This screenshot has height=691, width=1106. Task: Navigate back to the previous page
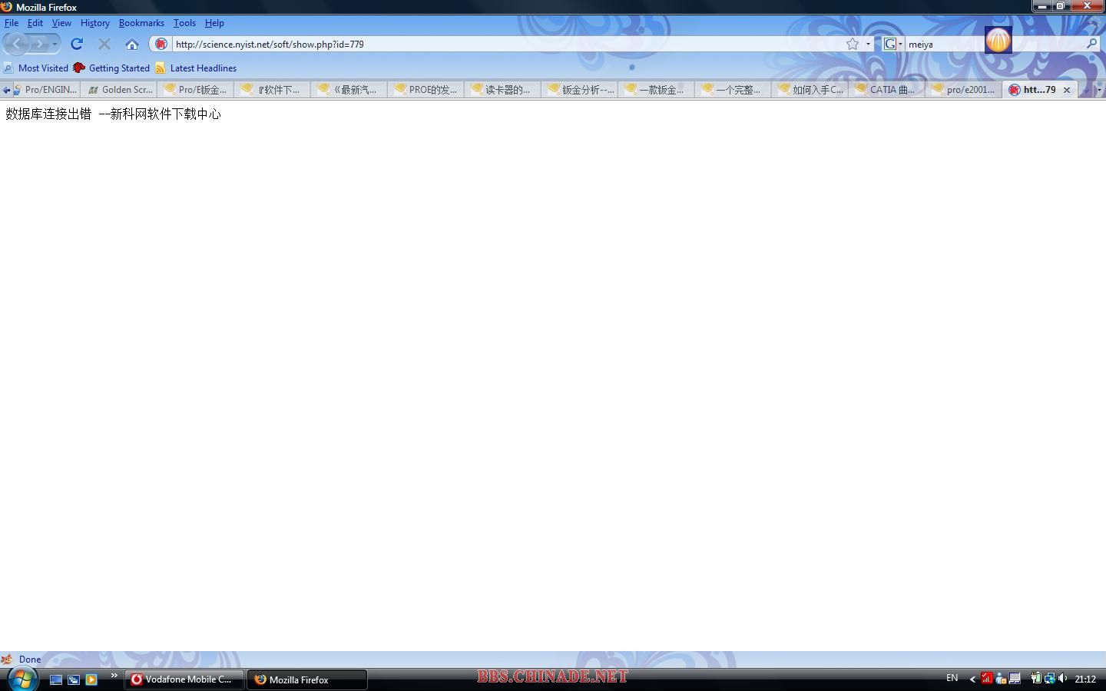click(x=18, y=44)
